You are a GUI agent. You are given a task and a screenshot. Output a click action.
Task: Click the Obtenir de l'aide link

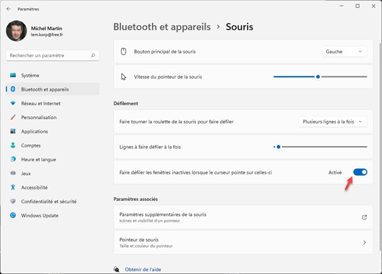pyautogui.click(x=143, y=269)
